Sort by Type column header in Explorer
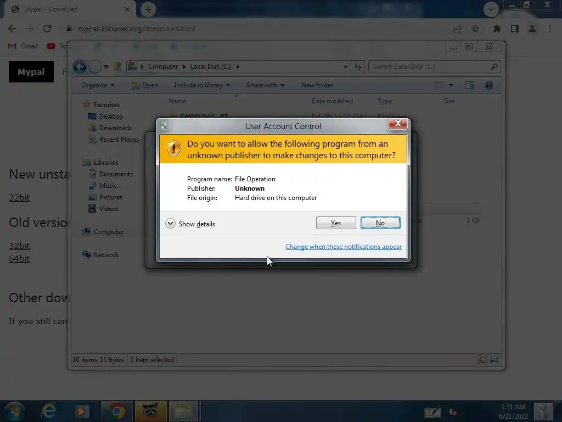Image resolution: width=562 pixels, height=422 pixels. pyautogui.click(x=385, y=101)
